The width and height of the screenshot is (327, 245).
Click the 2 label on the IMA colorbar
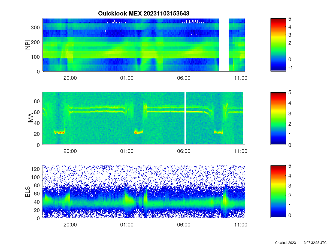click(x=290, y=124)
